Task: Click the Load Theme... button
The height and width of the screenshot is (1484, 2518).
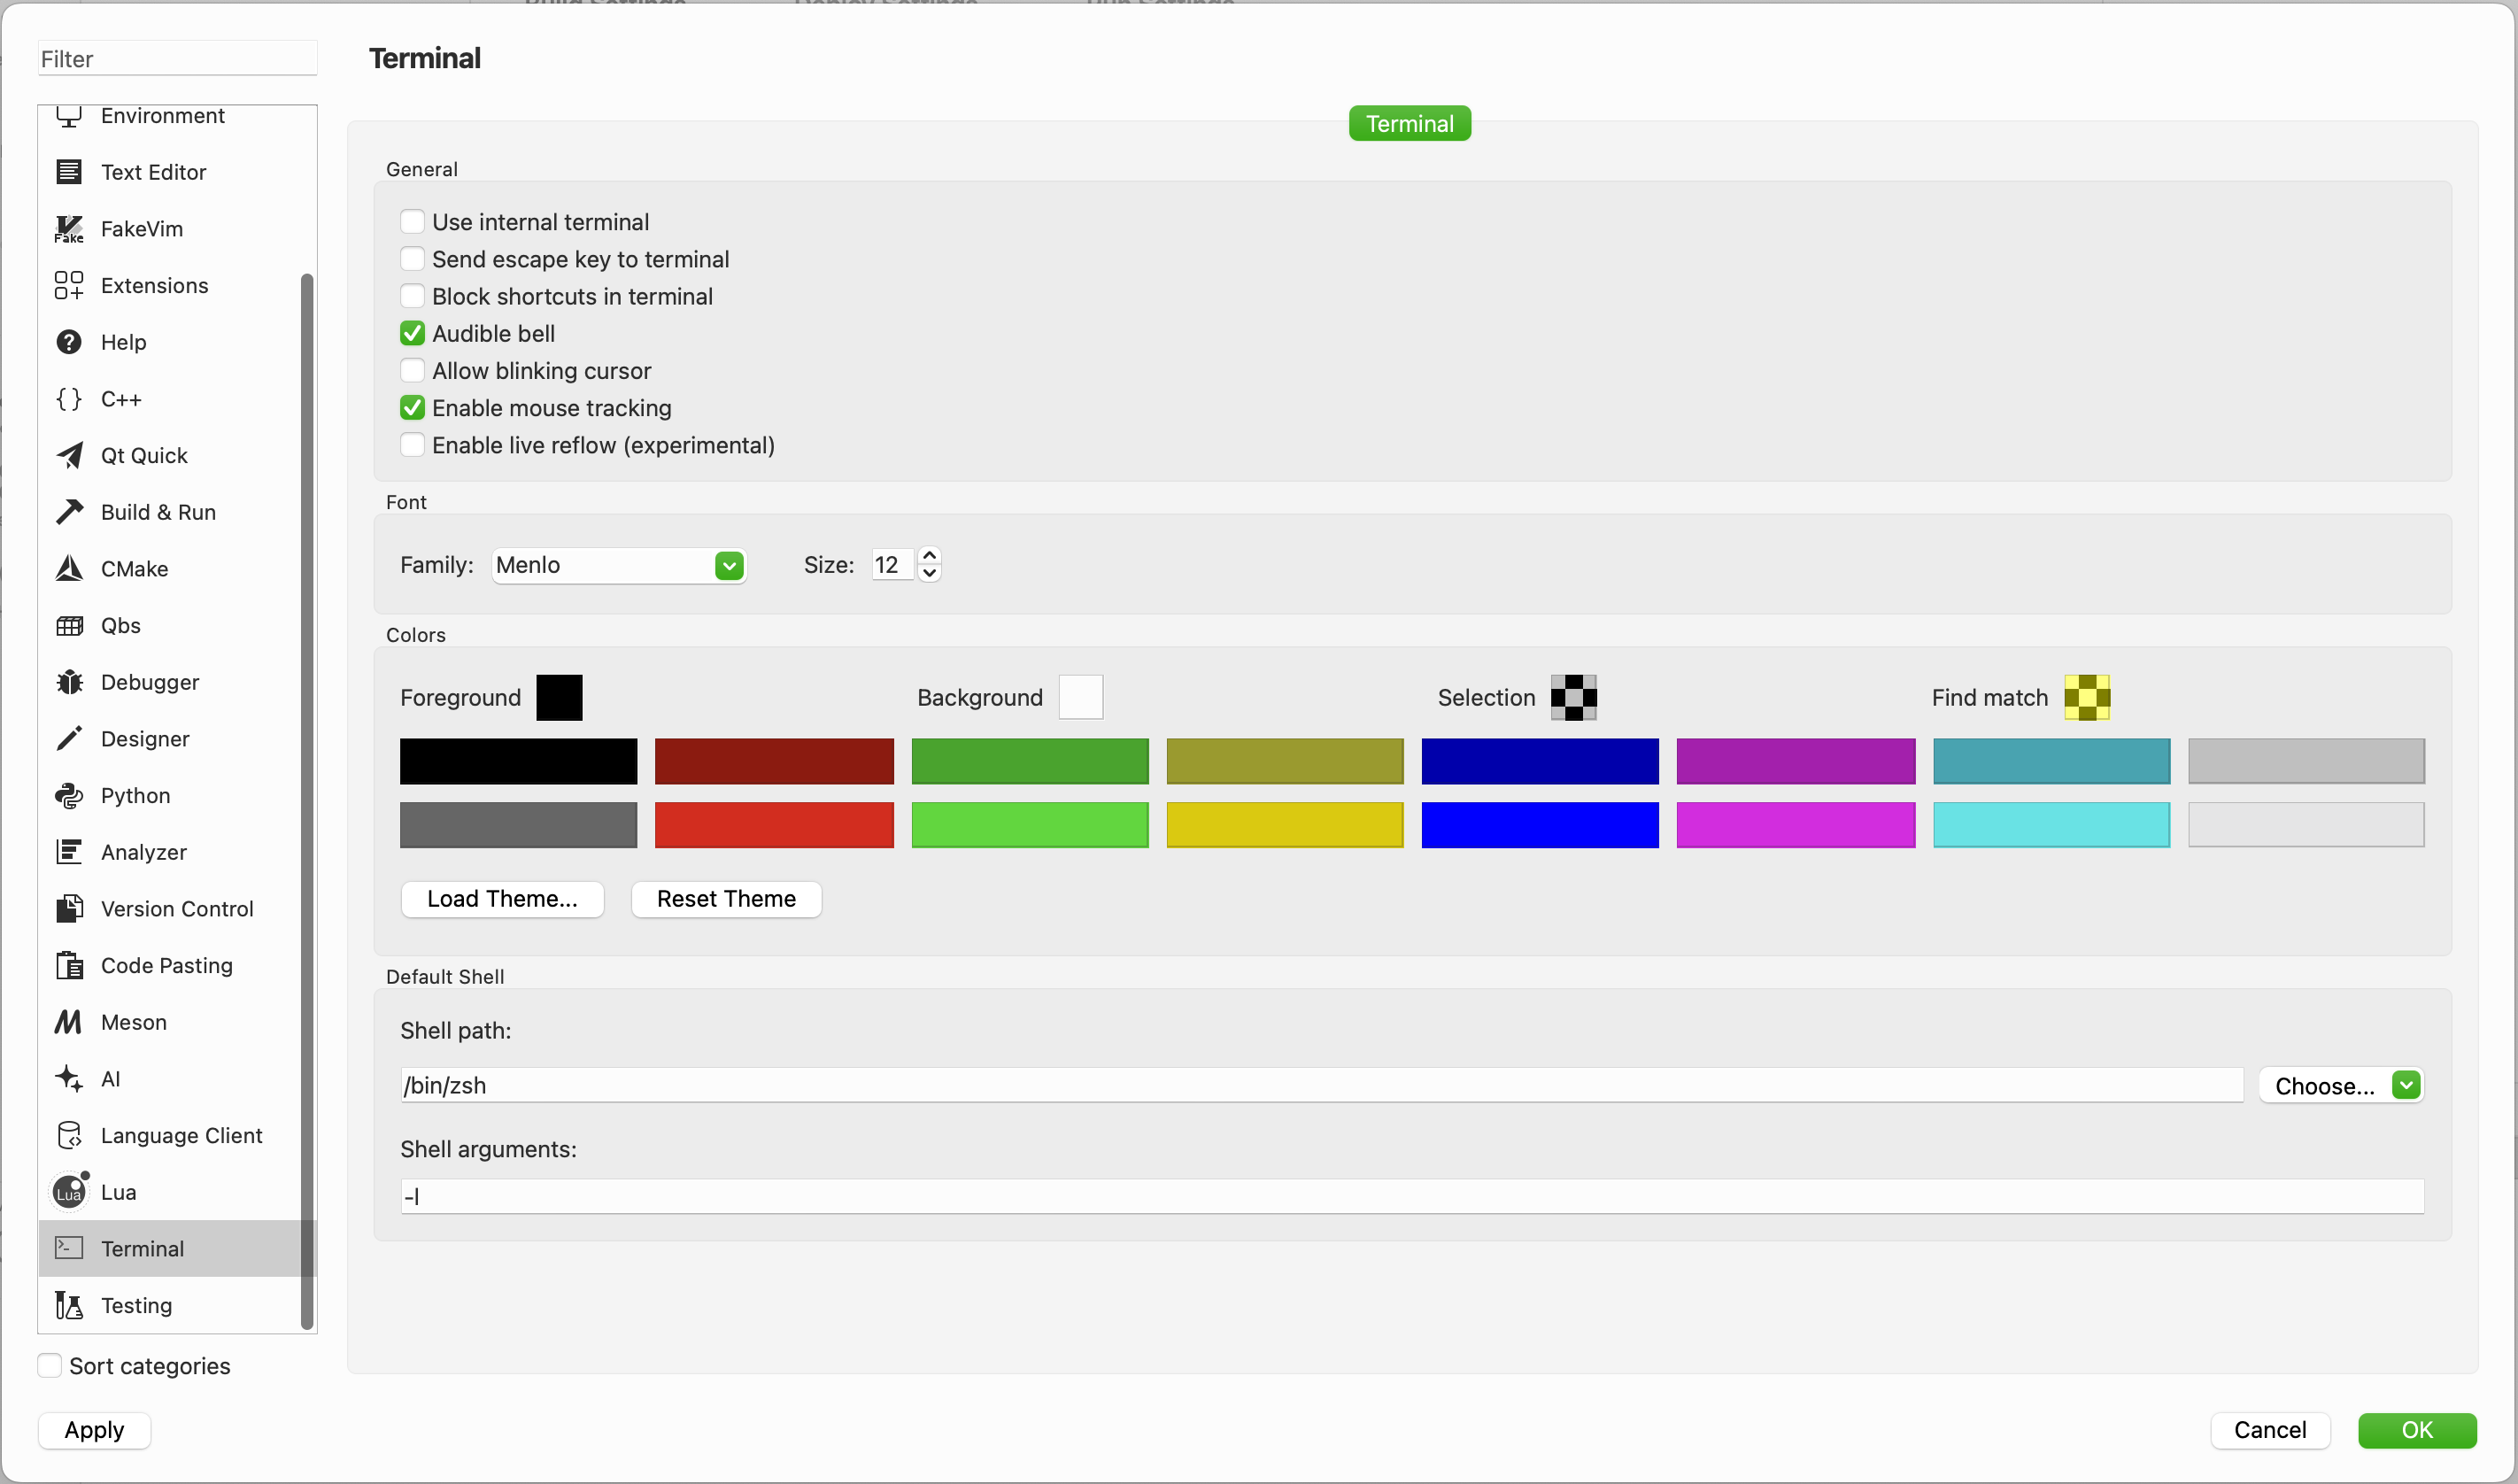Action: (502, 899)
